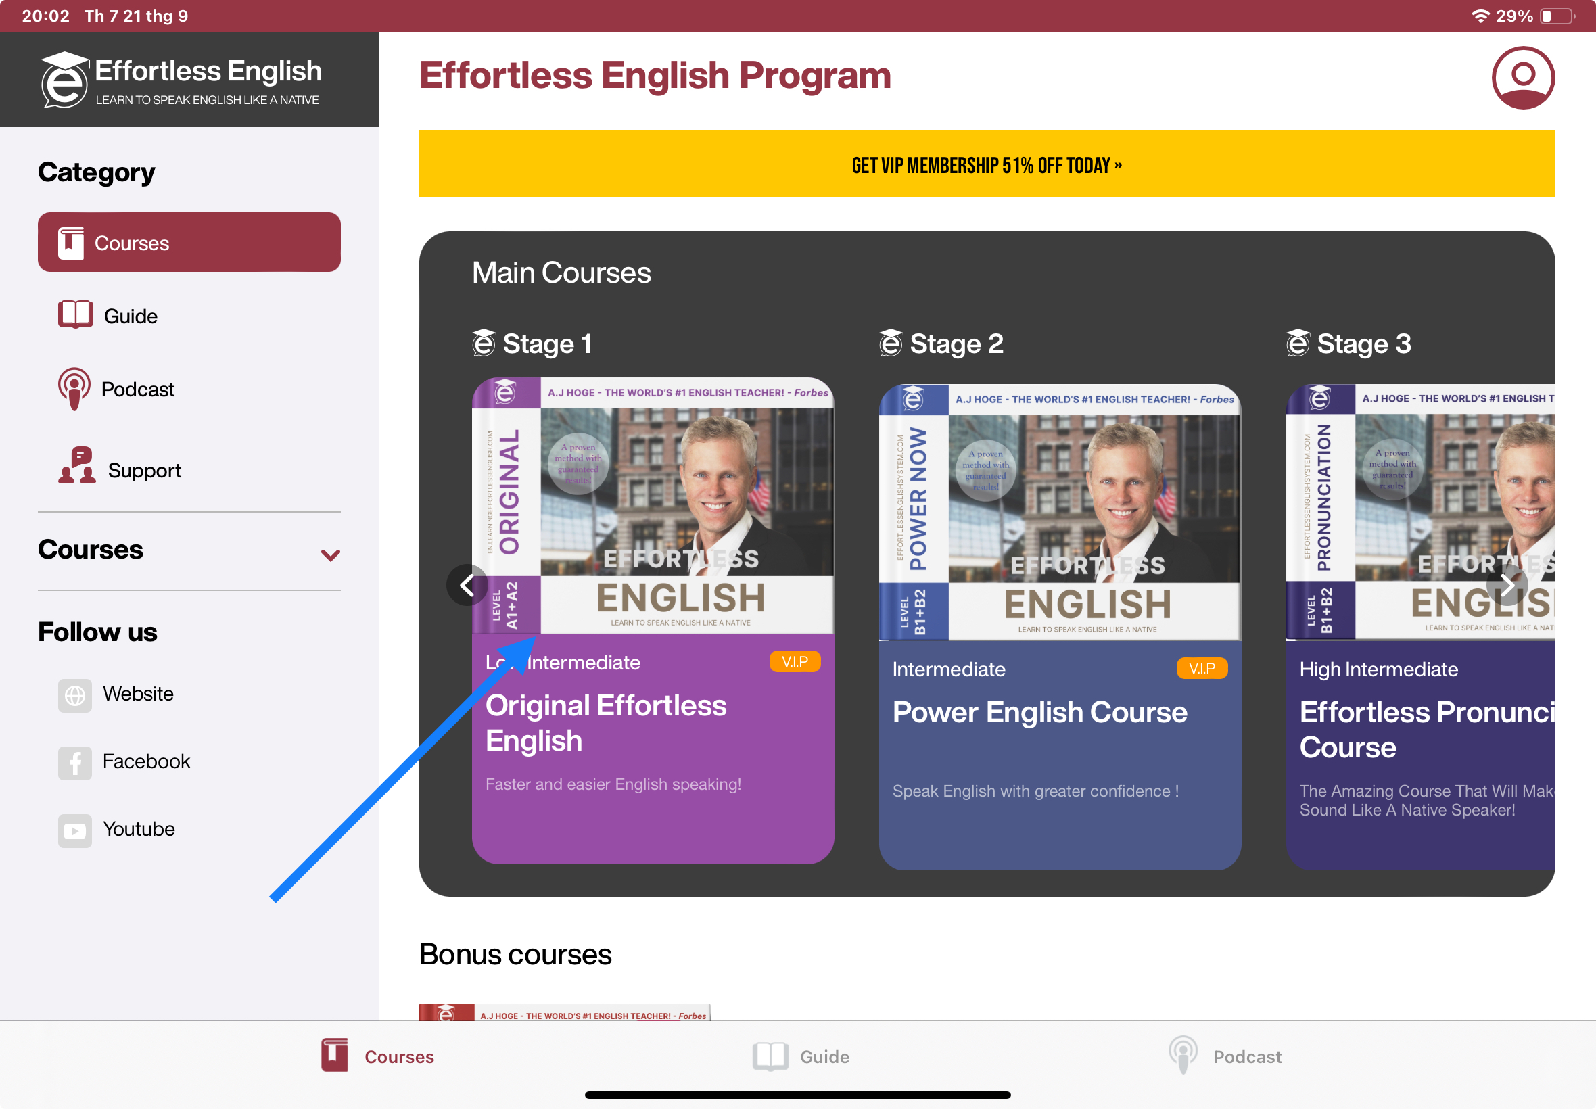Open the Facebook link
1596x1109 pixels.
[146, 761]
